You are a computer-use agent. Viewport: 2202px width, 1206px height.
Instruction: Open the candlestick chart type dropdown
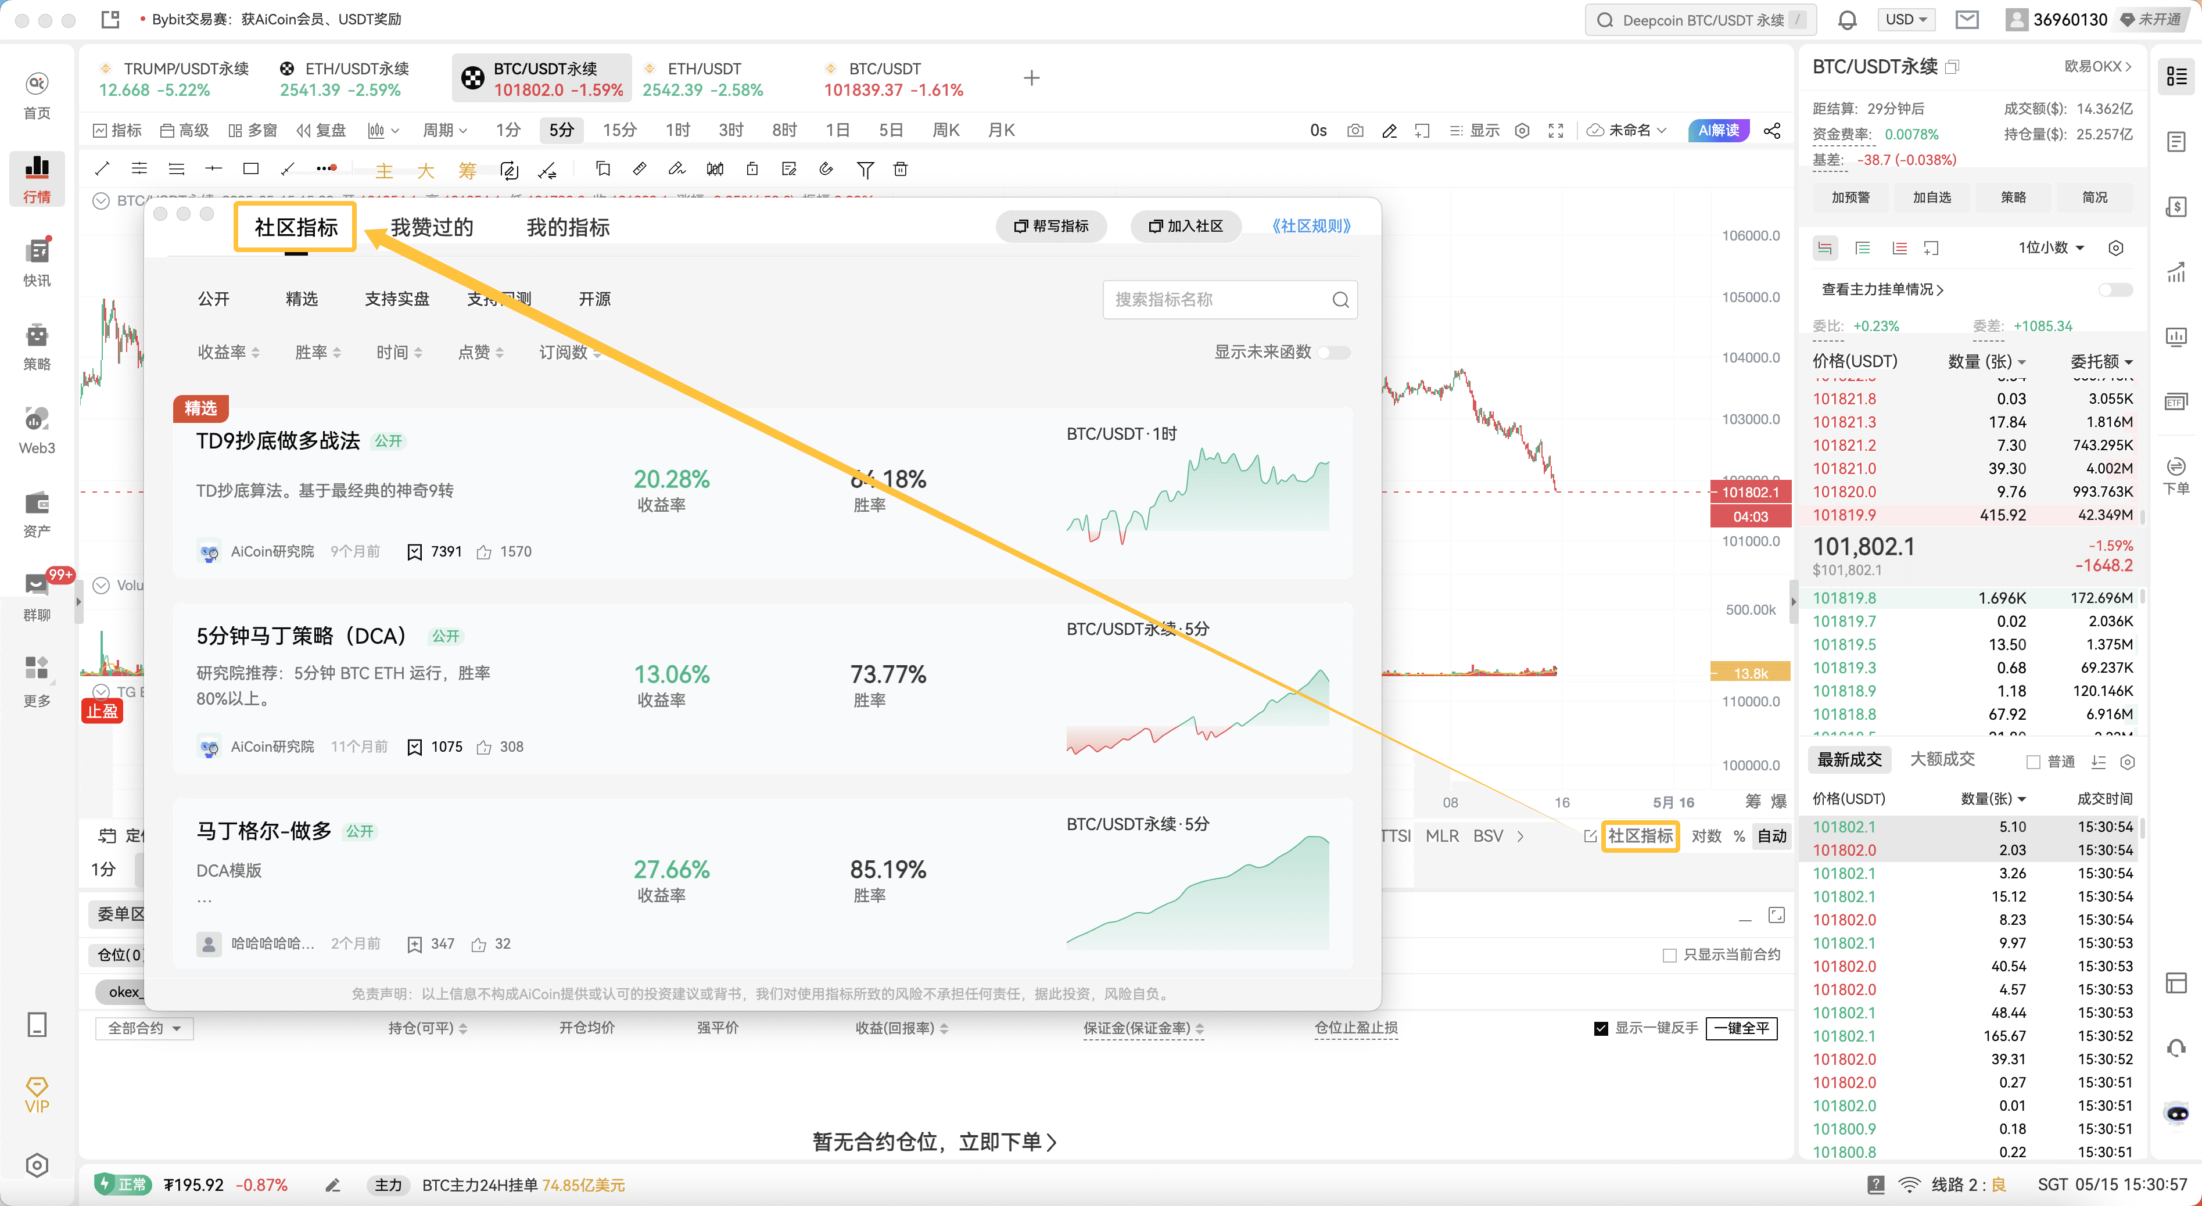[383, 130]
